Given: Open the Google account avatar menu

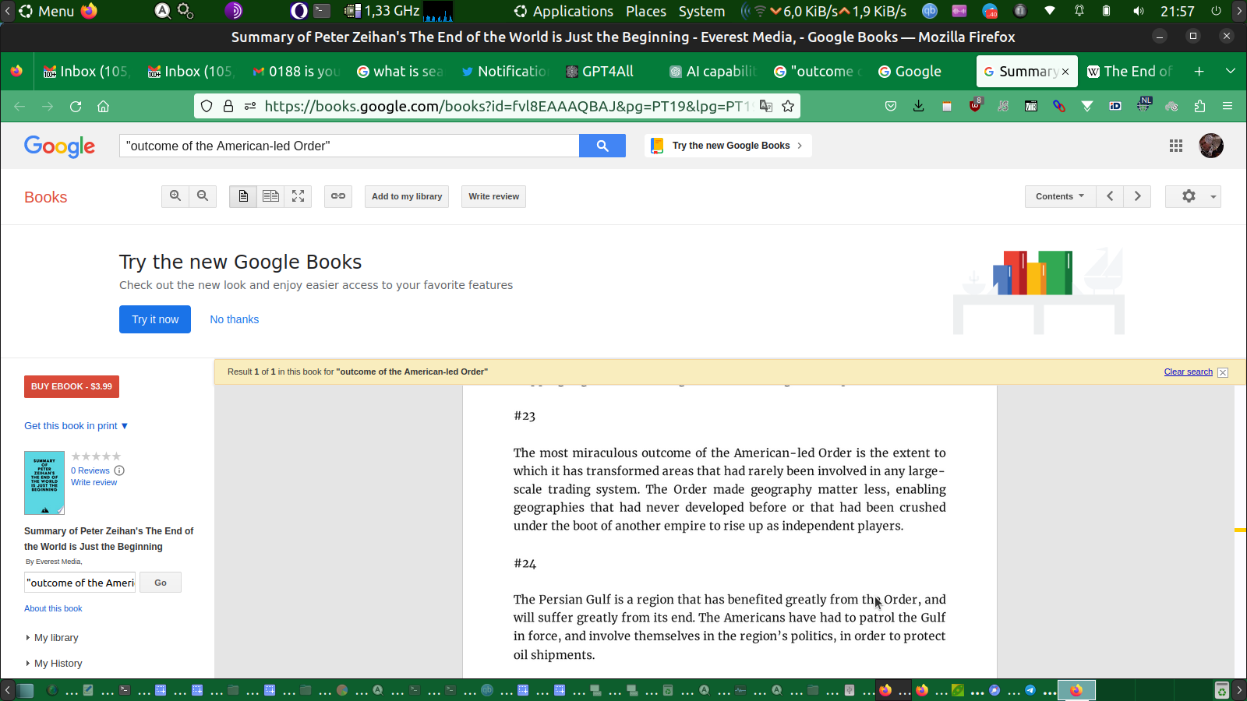Looking at the screenshot, I should pyautogui.click(x=1211, y=146).
